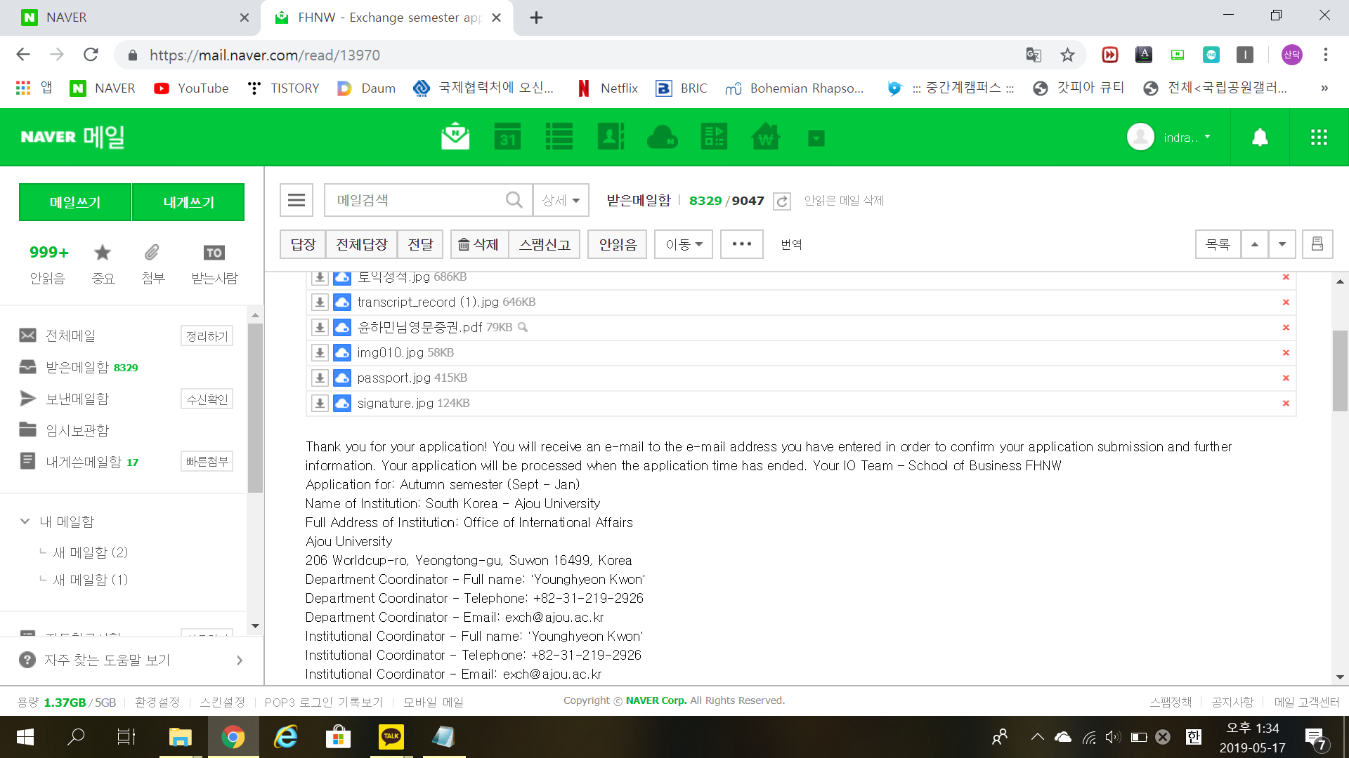Screen dimensions: 1349x758
Task: Download the passport.jpg attachment
Action: (320, 378)
